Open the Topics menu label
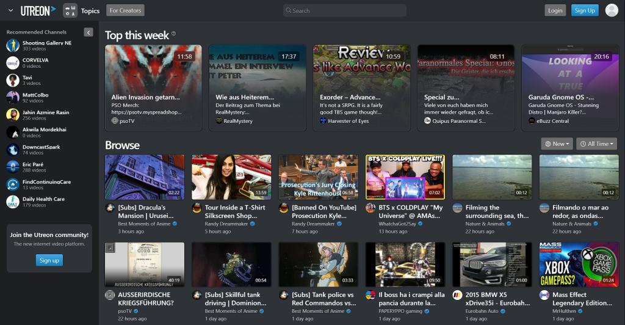 (90, 11)
